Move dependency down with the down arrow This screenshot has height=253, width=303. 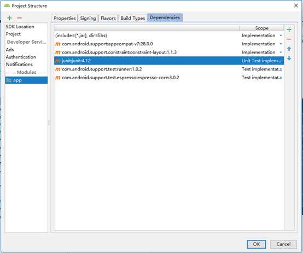(x=289, y=58)
